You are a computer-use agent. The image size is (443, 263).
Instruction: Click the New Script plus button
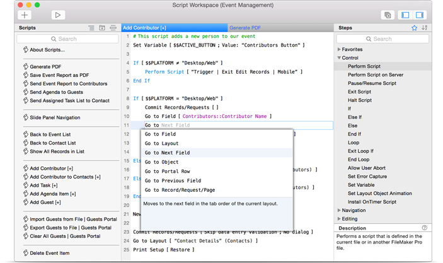(25, 15)
